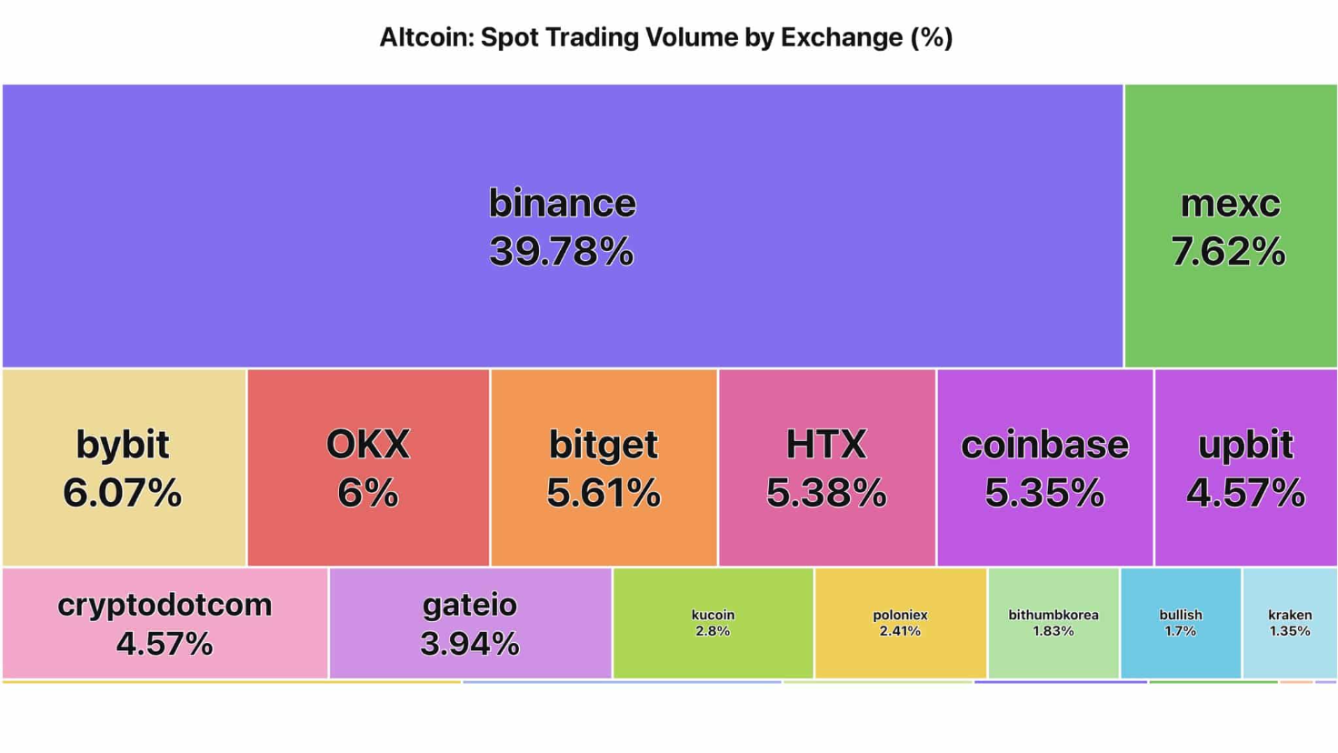The height and width of the screenshot is (753, 1338).
Task: Select the mexc 7.62% block
Action: click(1230, 226)
